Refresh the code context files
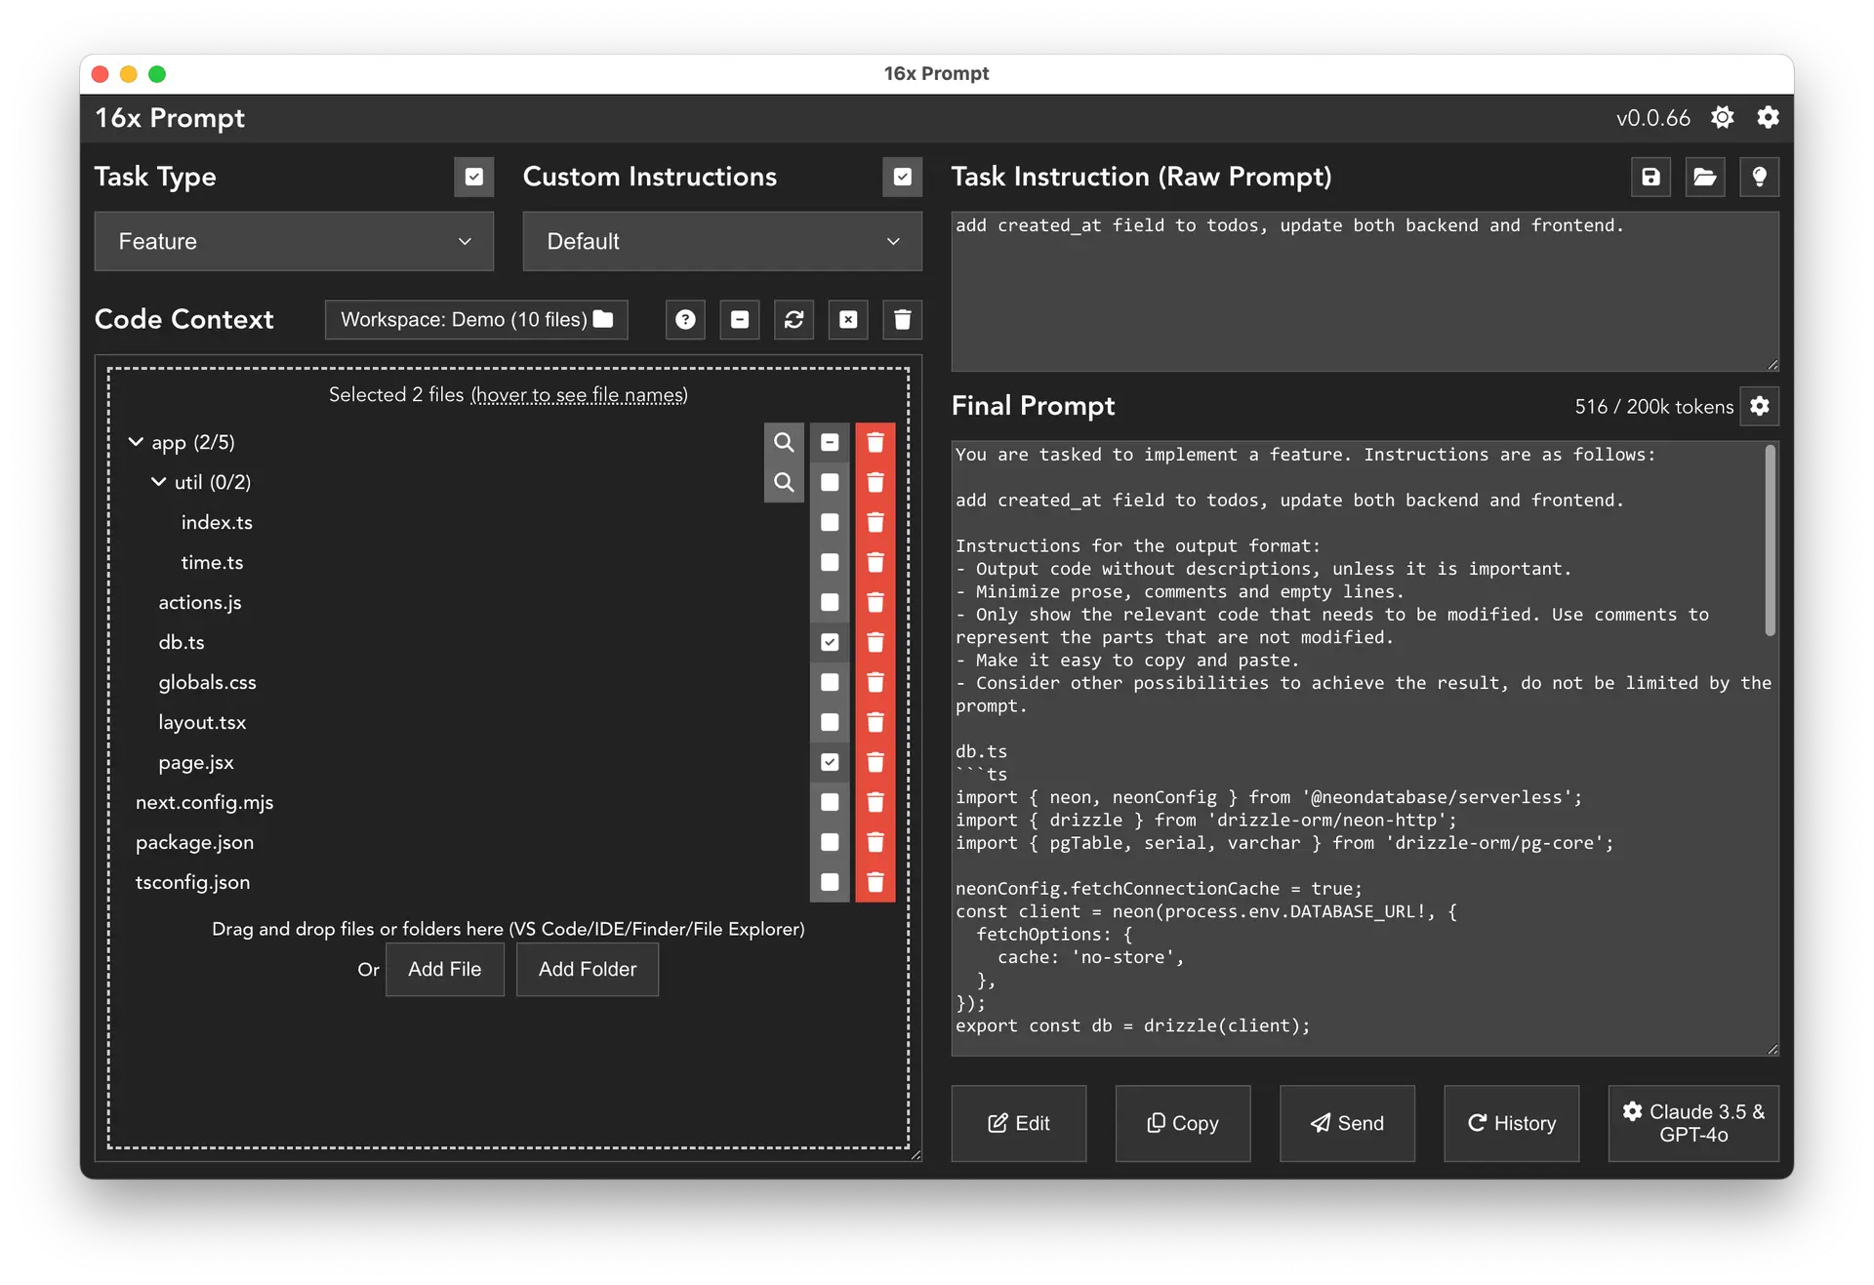 tap(794, 320)
